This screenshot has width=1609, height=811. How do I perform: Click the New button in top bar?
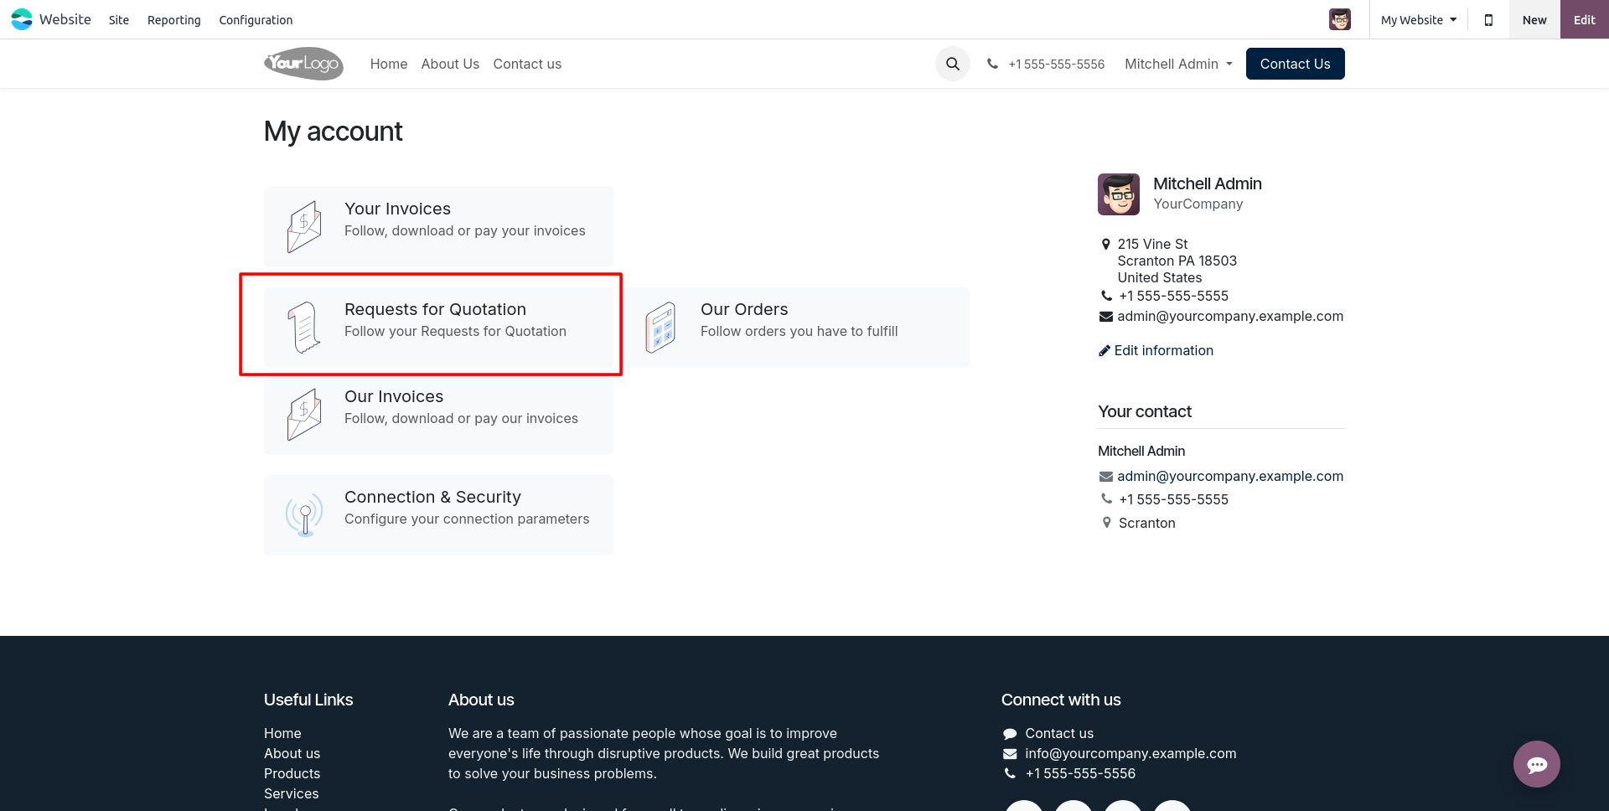click(x=1534, y=19)
